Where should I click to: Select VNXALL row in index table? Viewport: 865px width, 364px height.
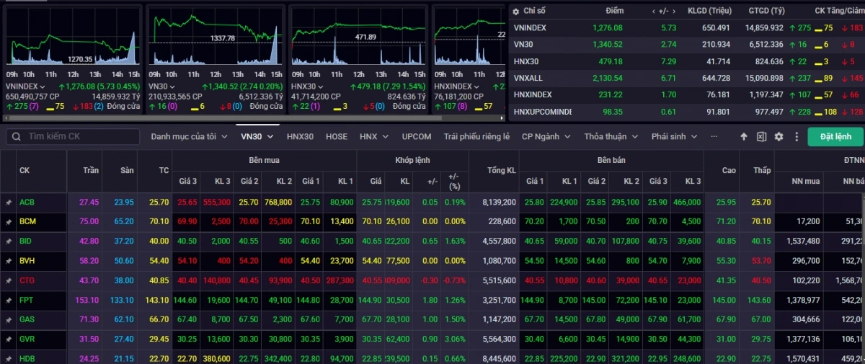[686, 78]
